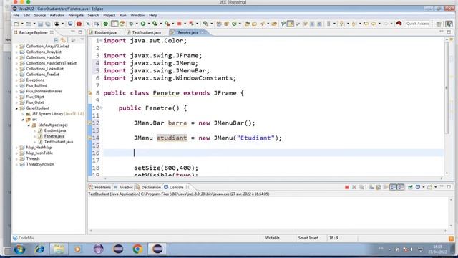
Task: Open the Run button dropdown arrow
Action: point(148,24)
